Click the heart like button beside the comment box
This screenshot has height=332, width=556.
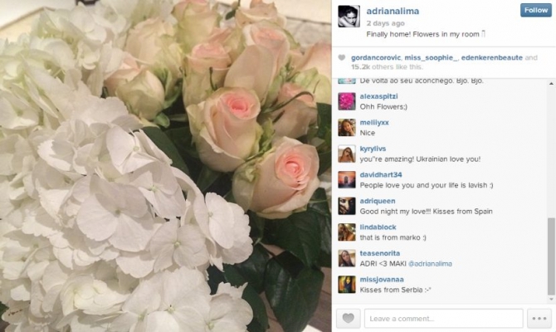(349, 318)
